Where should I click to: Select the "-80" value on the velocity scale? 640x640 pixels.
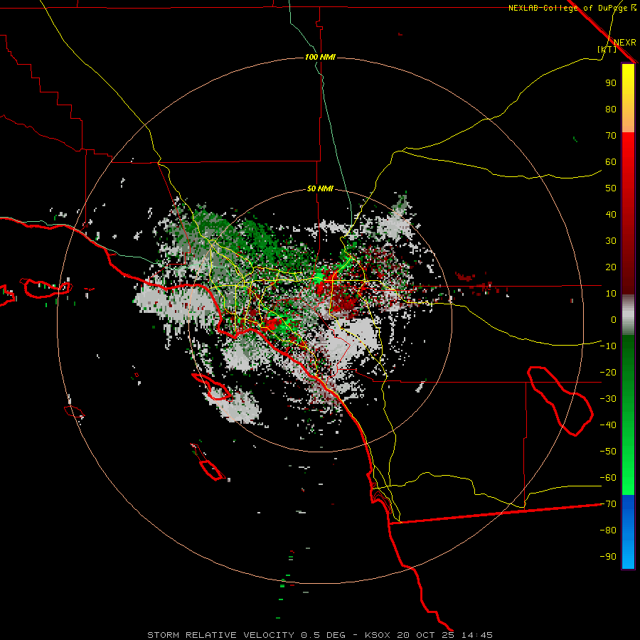point(608,530)
